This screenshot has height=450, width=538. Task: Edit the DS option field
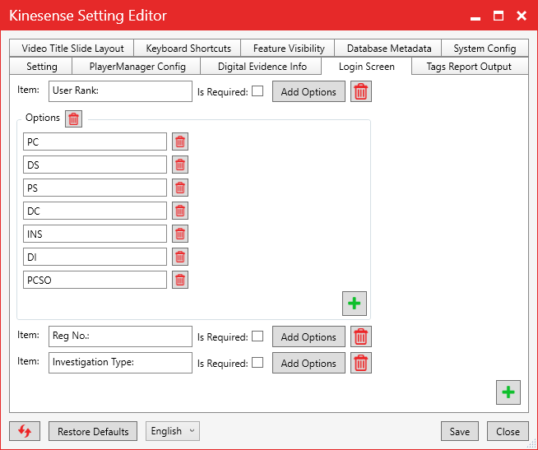95,165
